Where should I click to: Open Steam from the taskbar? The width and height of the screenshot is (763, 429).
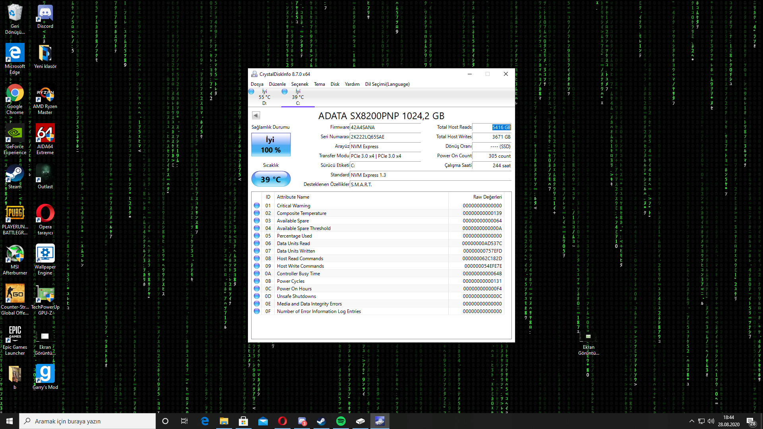click(x=321, y=421)
